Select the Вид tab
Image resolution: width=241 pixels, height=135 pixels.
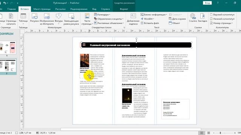coord(94,9)
